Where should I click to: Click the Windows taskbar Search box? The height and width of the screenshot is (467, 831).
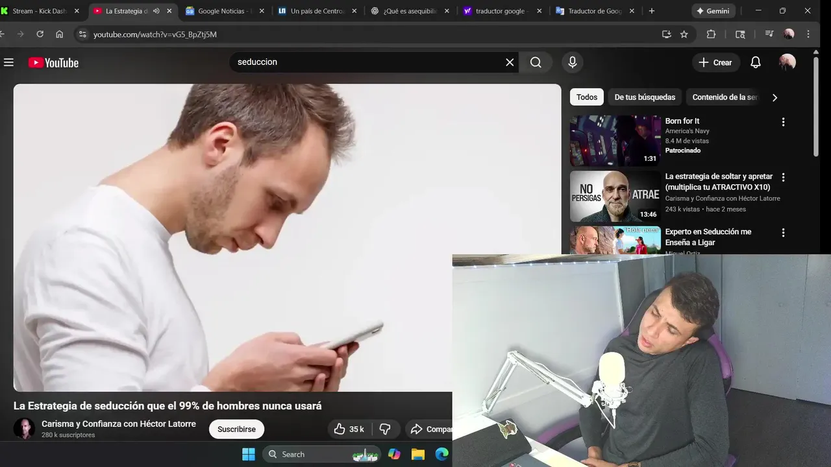[322, 454]
